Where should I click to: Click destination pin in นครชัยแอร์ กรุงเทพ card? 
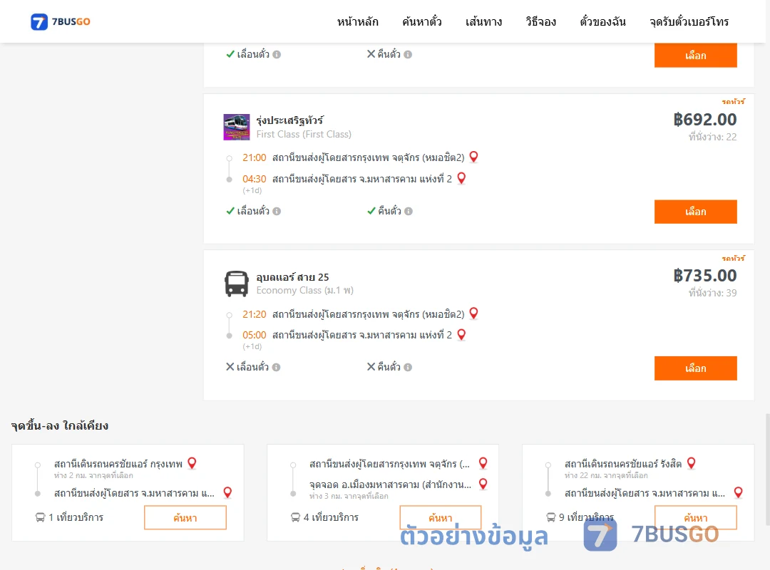(228, 492)
